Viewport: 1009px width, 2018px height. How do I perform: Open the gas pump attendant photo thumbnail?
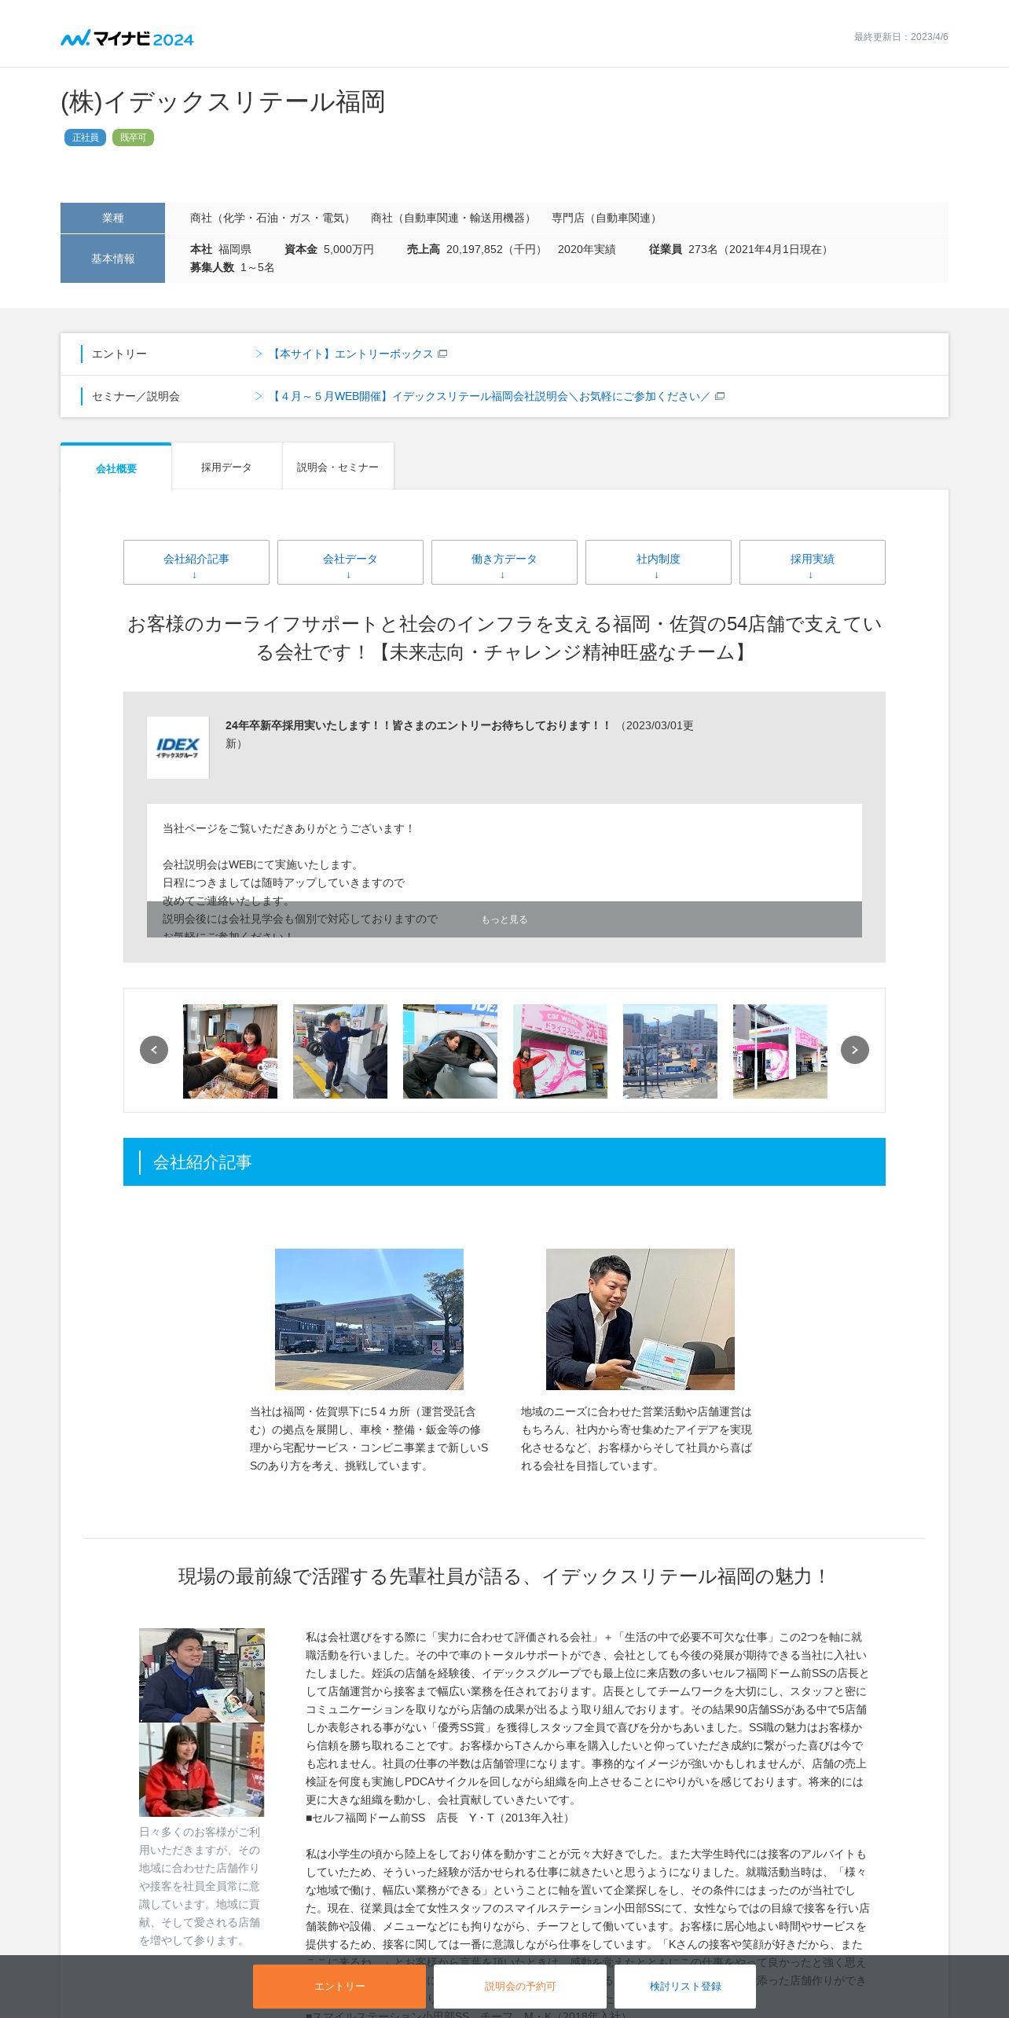340,1051
